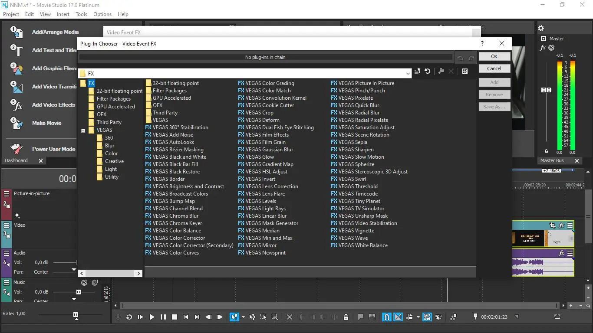Screen dimensions: 593x333
Task: Open the Options menu
Action: tap(102, 14)
